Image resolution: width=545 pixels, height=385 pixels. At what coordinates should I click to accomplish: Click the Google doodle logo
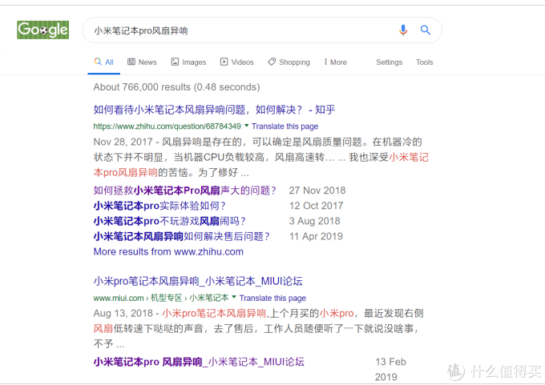tap(42, 30)
